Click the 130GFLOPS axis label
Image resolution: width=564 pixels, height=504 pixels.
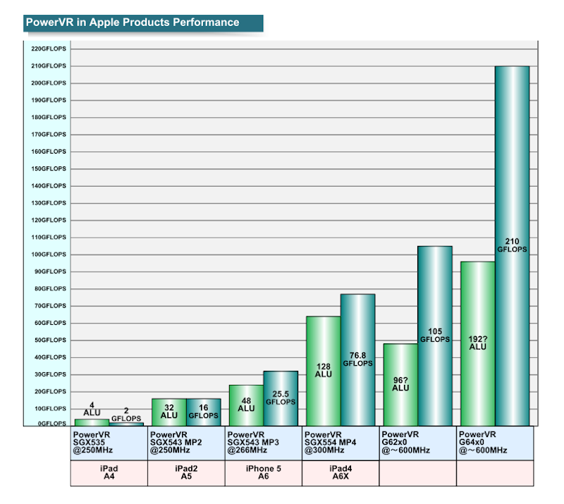(x=49, y=203)
